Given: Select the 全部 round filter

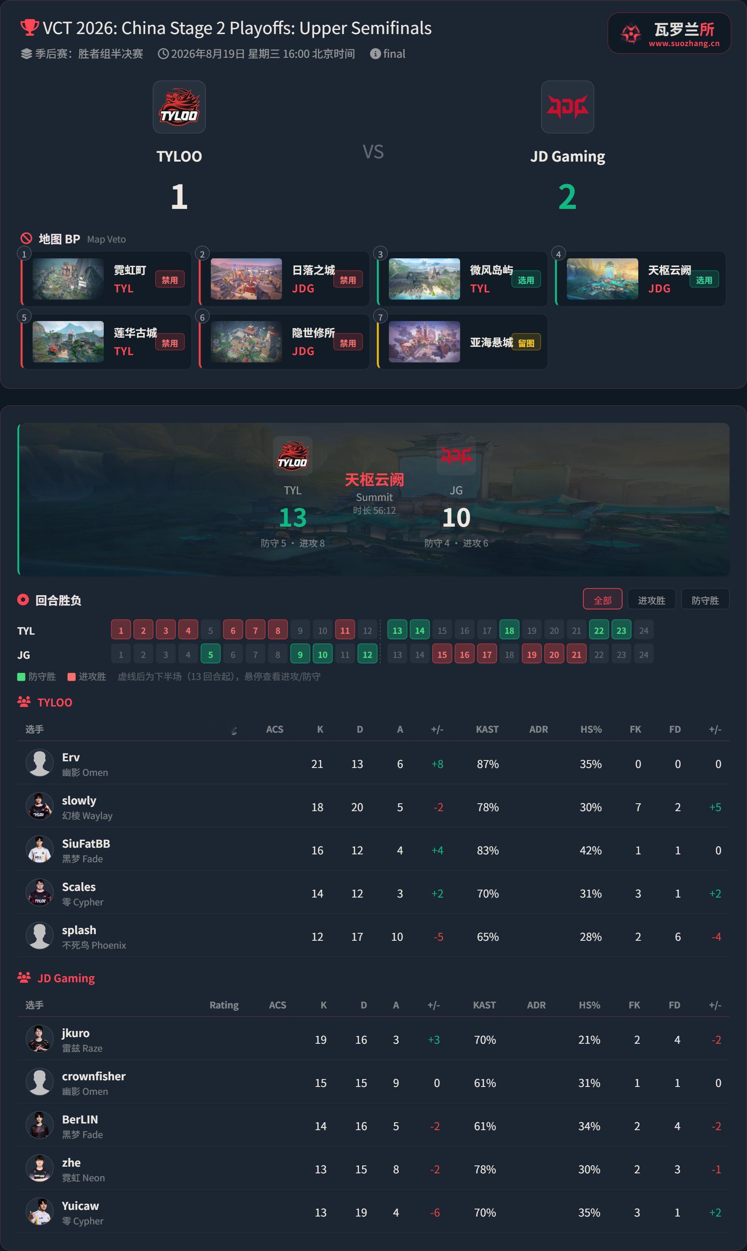Looking at the screenshot, I should point(603,600).
